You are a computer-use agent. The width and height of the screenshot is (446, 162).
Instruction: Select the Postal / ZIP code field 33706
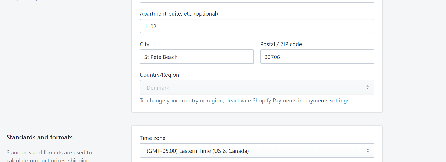tap(317, 57)
